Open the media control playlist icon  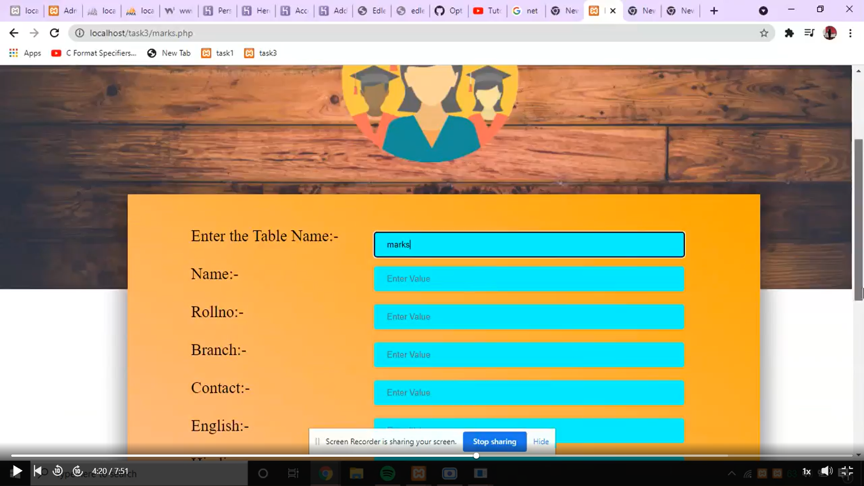[809, 33]
